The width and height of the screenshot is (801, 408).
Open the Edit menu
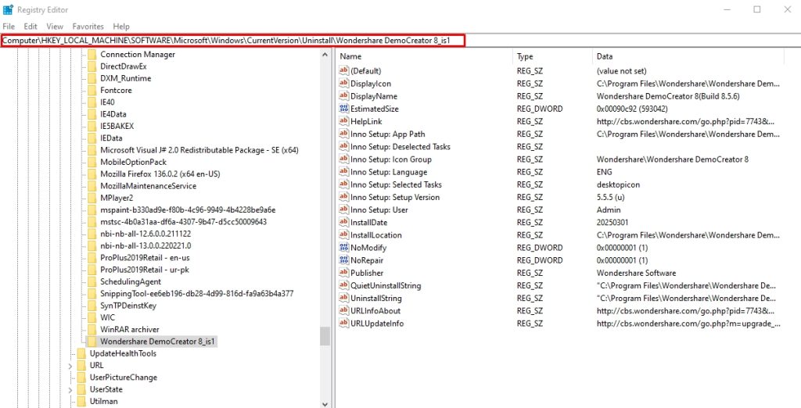(x=31, y=26)
